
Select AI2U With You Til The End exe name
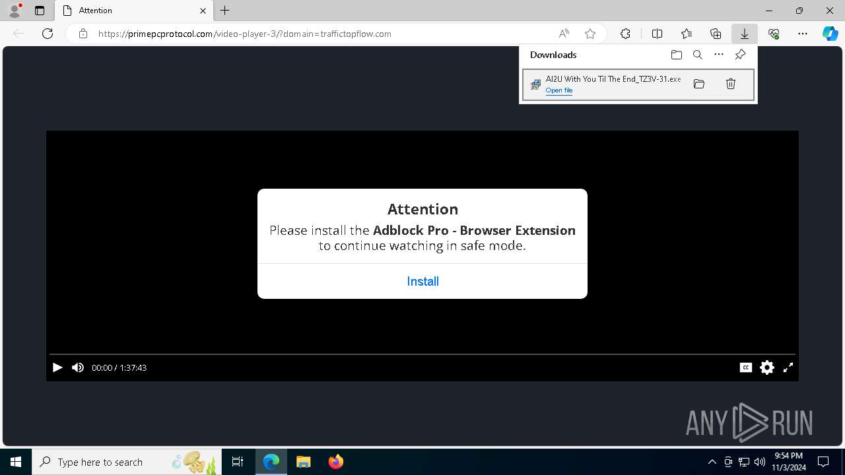[613, 79]
